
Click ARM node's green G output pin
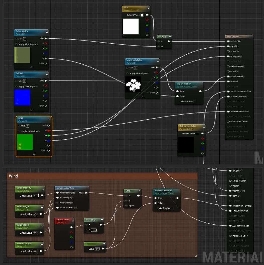coord(48,136)
